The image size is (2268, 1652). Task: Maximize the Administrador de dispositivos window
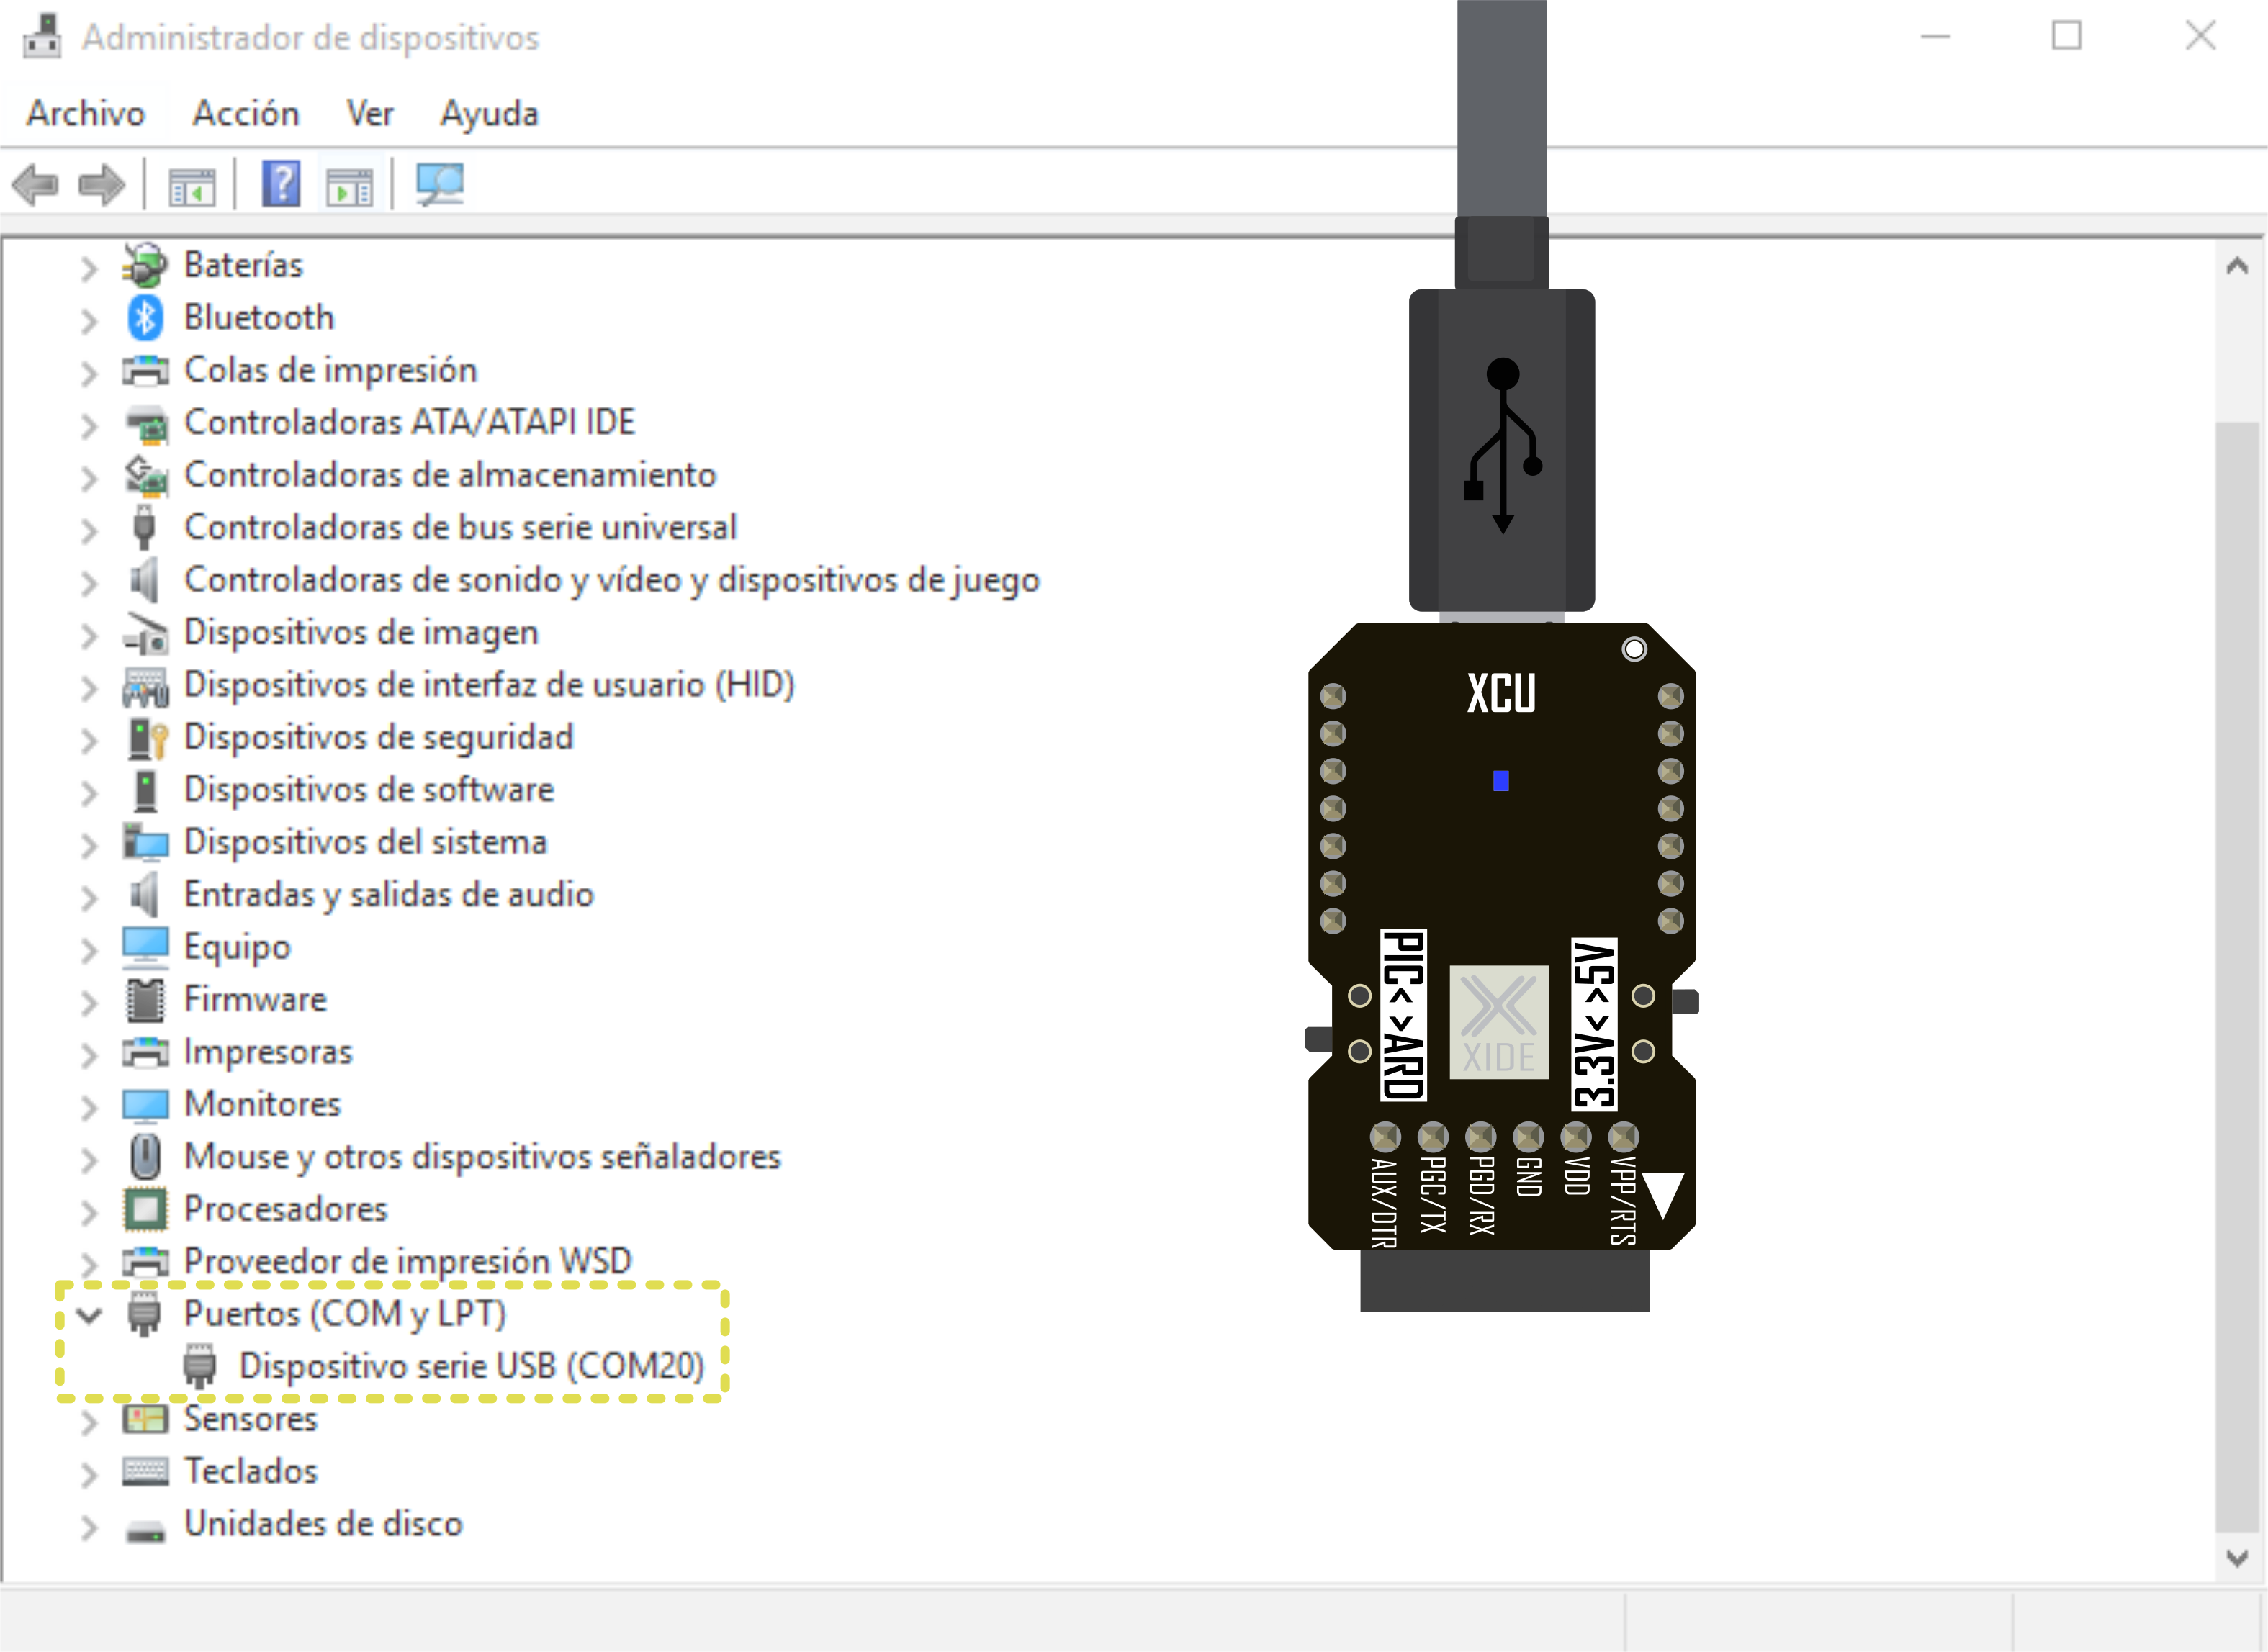2067,36
